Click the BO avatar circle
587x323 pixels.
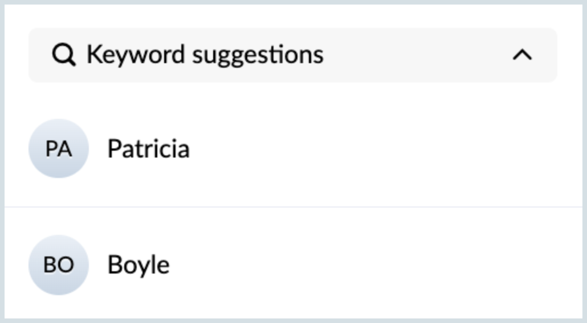(59, 265)
